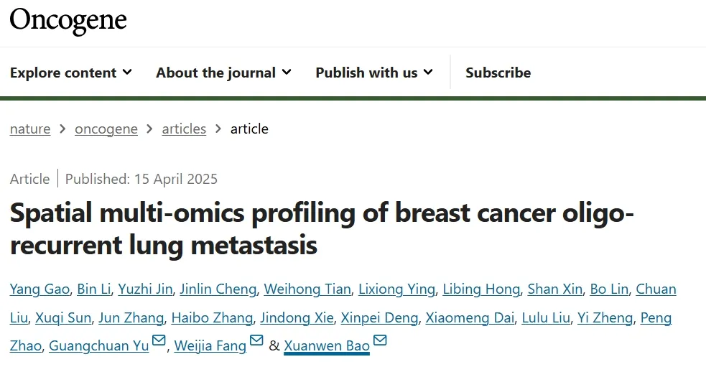The width and height of the screenshot is (706, 367).
Task: Click the envelope icon next to Weijia Fang
Action: pyautogui.click(x=256, y=341)
